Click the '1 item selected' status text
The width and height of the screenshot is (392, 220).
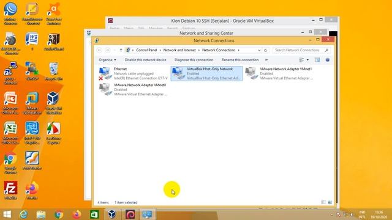click(126, 202)
